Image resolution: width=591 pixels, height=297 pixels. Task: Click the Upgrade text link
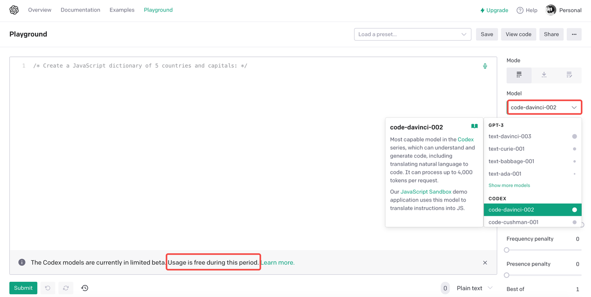(x=497, y=10)
